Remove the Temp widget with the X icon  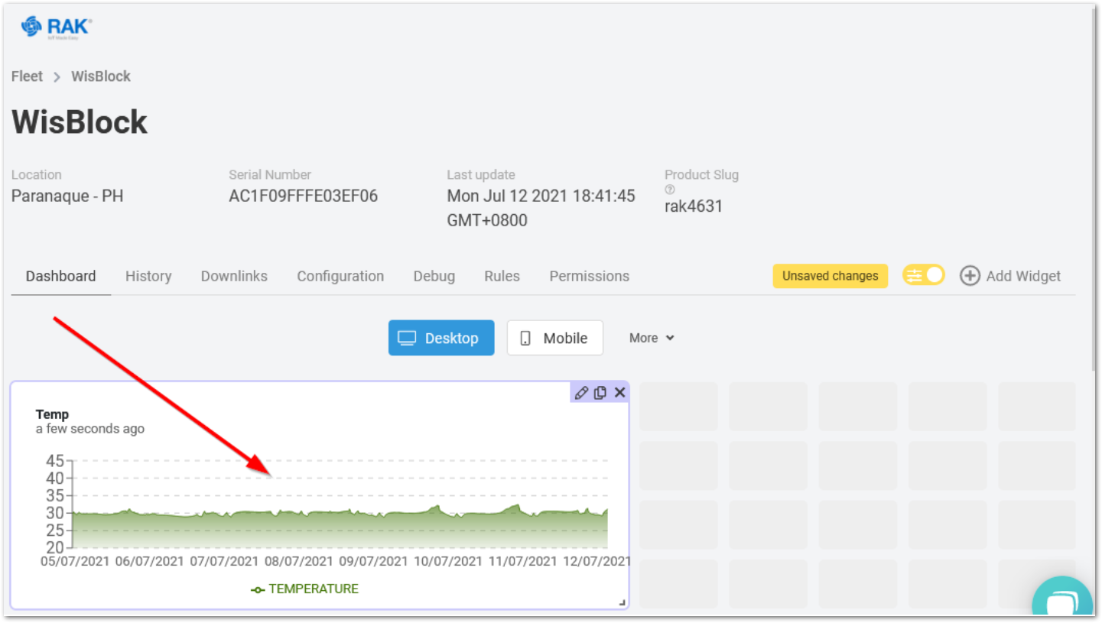tap(619, 392)
